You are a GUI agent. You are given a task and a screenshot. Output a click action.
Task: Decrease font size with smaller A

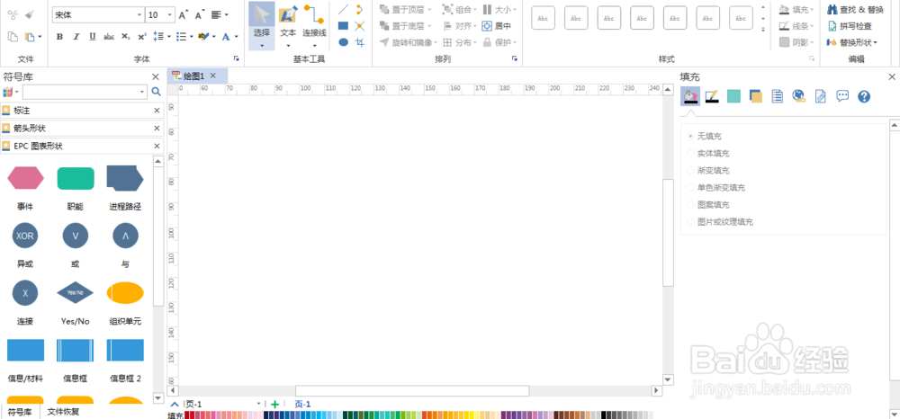199,15
